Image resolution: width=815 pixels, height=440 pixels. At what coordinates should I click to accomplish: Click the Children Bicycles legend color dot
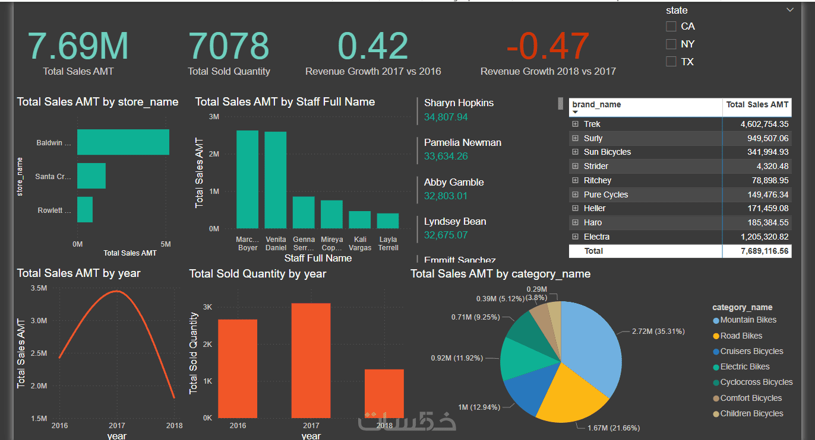click(716, 414)
